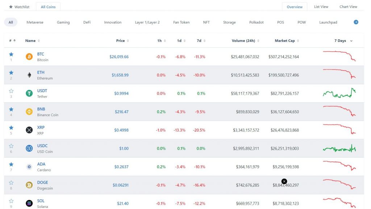Unstar Bitcoin from the watchlist
The width and height of the screenshot is (371, 209).
pyautogui.click(x=11, y=54)
